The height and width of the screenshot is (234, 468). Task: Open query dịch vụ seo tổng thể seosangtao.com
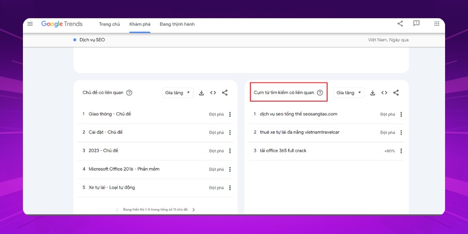click(x=299, y=114)
